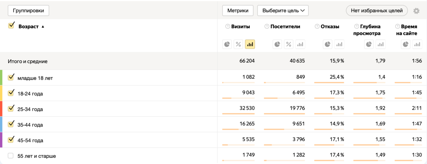427x164 pixels.
Task: Click help icon next to Отказы
Action: tap(317, 26)
